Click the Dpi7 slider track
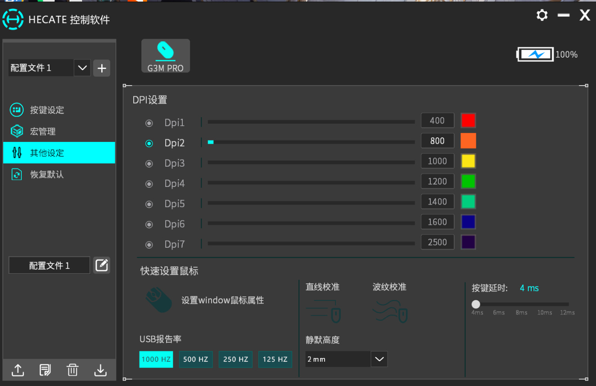Image resolution: width=596 pixels, height=386 pixels. point(311,244)
